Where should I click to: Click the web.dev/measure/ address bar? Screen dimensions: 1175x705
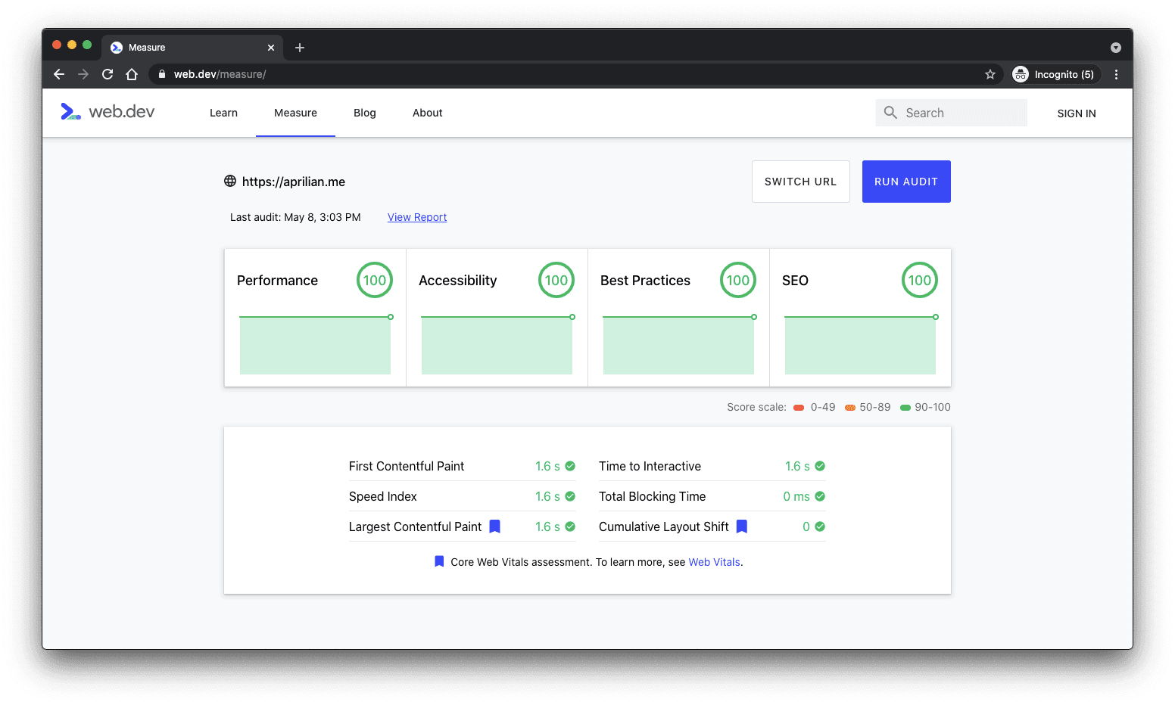(x=575, y=74)
